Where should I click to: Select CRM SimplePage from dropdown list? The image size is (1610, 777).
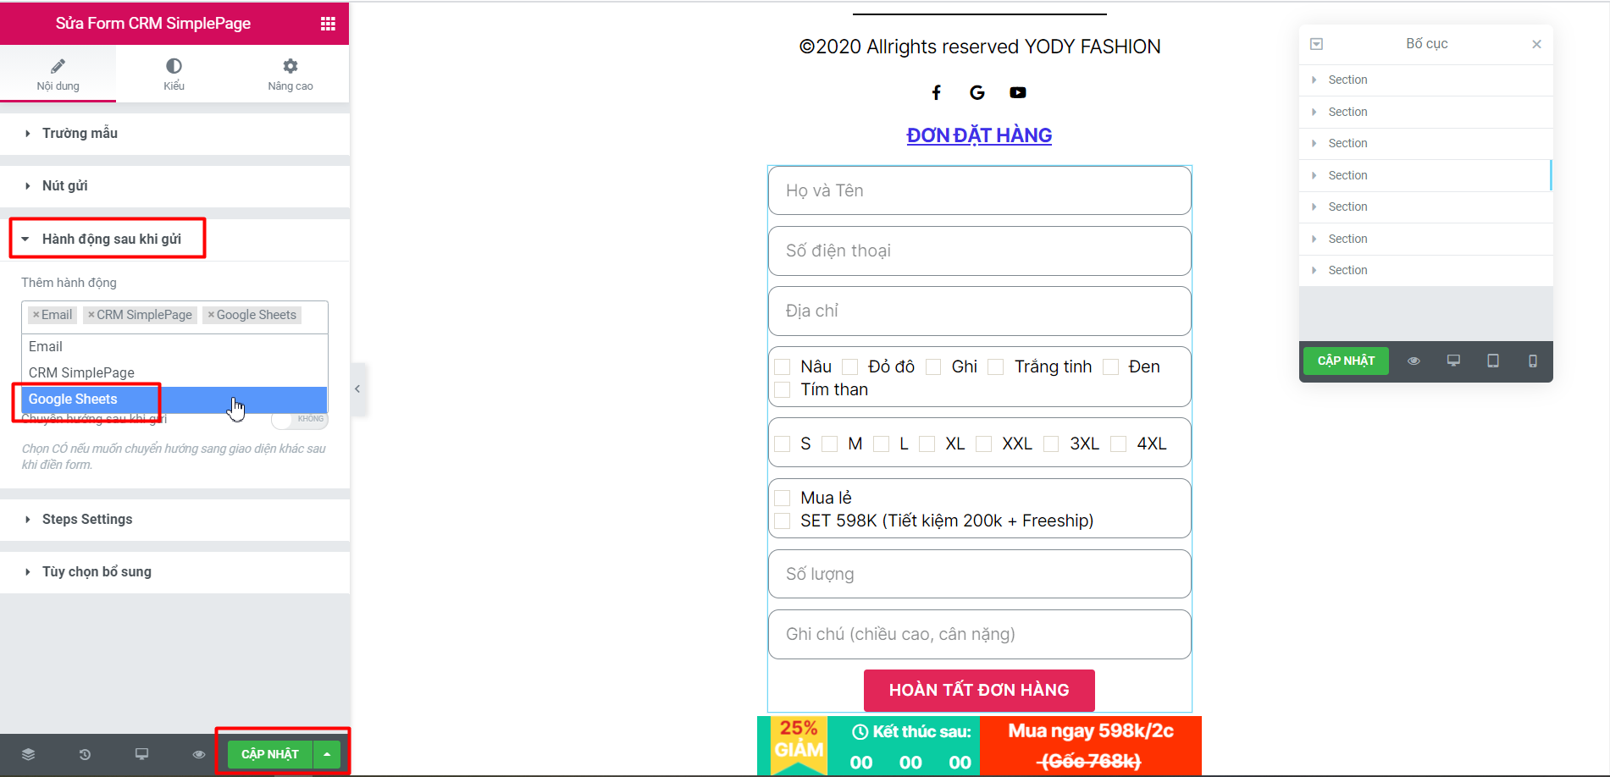coord(174,373)
